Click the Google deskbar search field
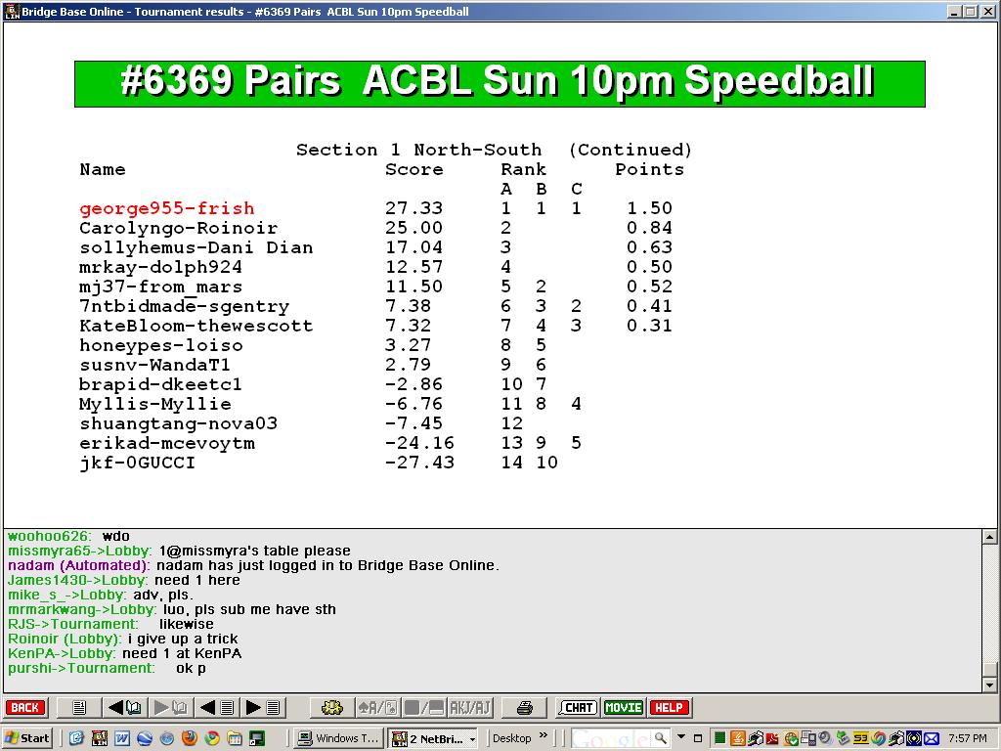The width and height of the screenshot is (1001, 751). (610, 738)
